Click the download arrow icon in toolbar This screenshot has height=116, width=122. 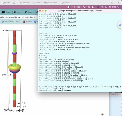click(119, 3)
